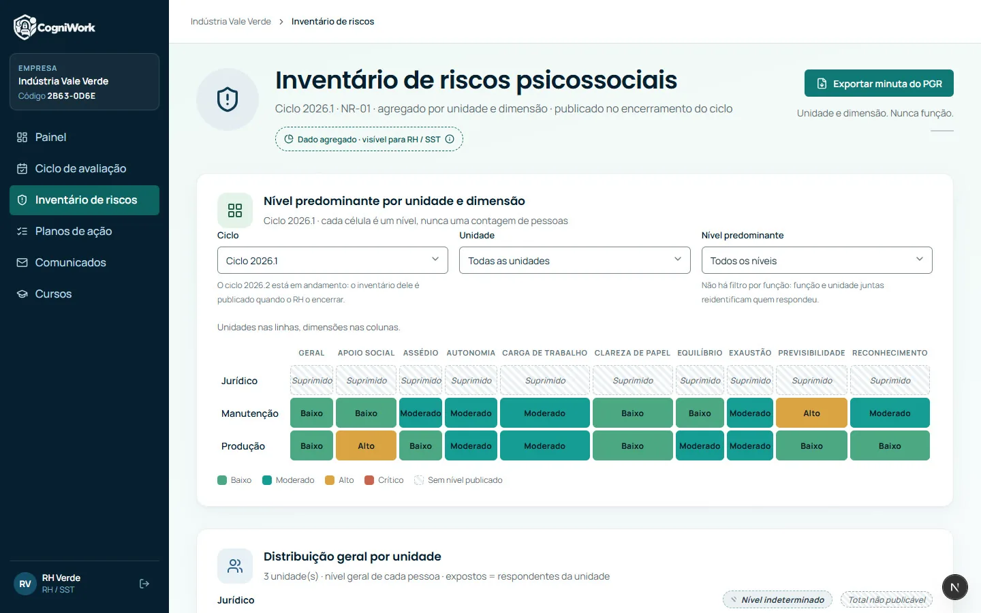Click the Total não publicável tag
The image size is (981, 613).
click(x=886, y=599)
